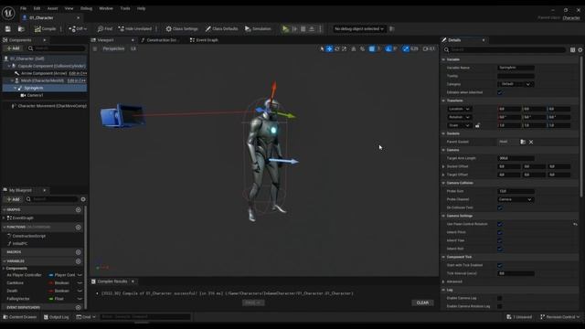Click Browse icon beside Parent Socket

523,142
